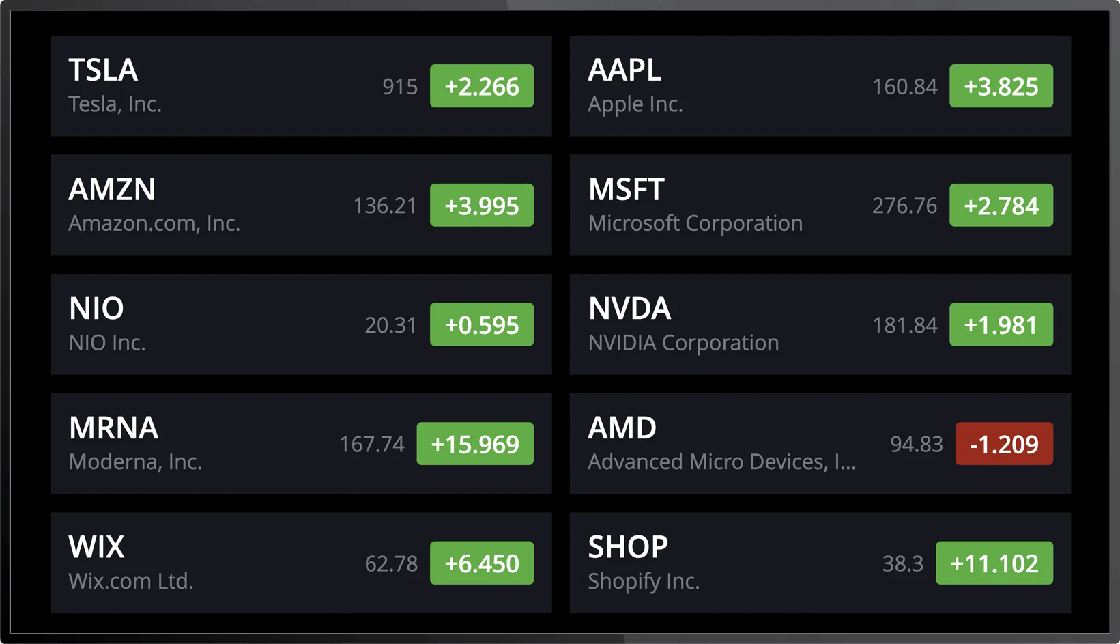This screenshot has height=644, width=1120.
Task: Click the NVDA +1.981 change badge
Action: [x=1001, y=324]
